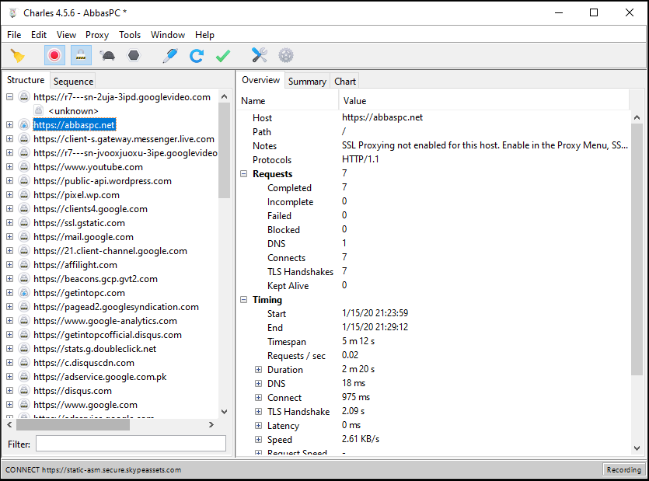Select https://affilight.com host
The image size is (649, 481).
coord(75,265)
